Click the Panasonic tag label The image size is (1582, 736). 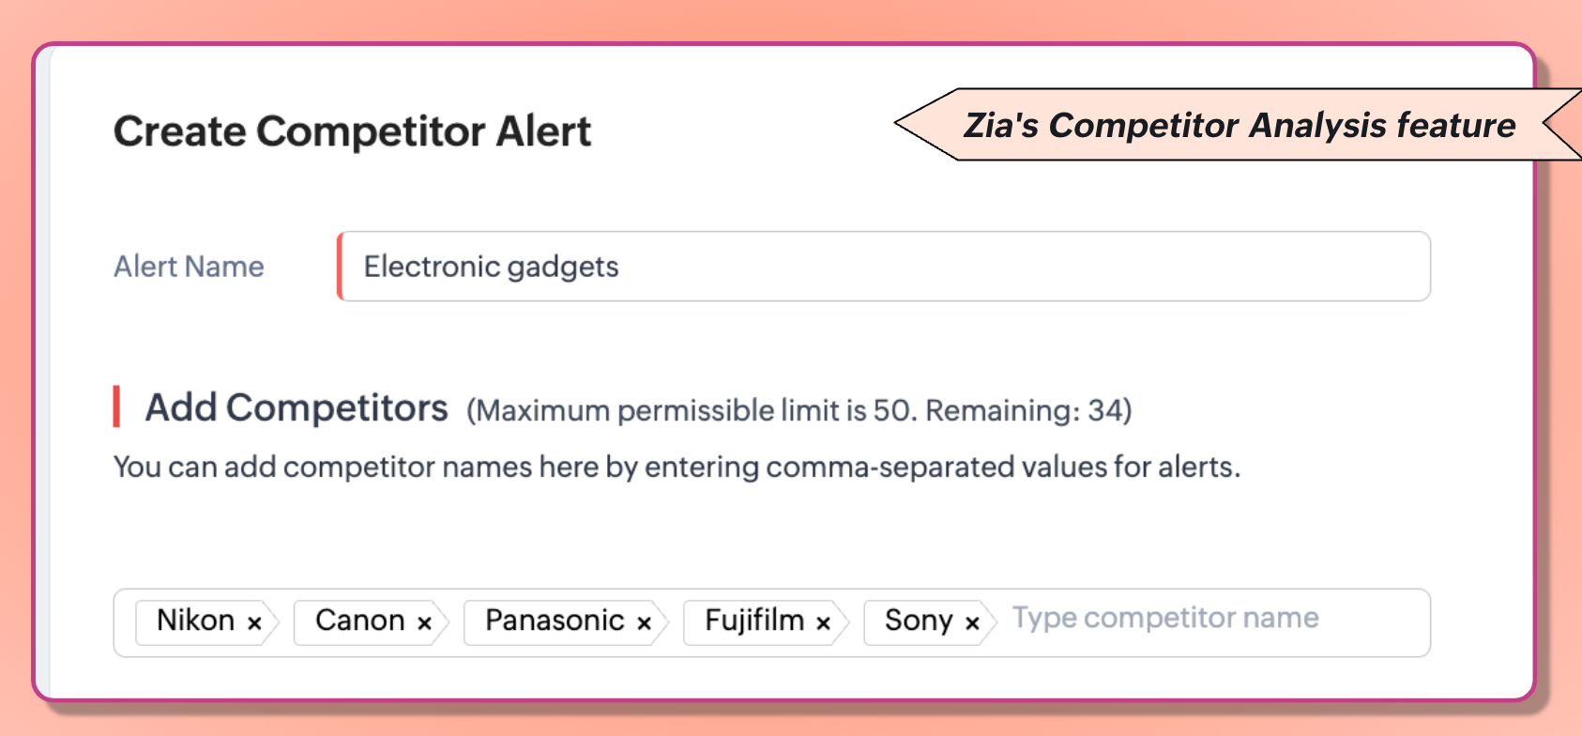555,621
